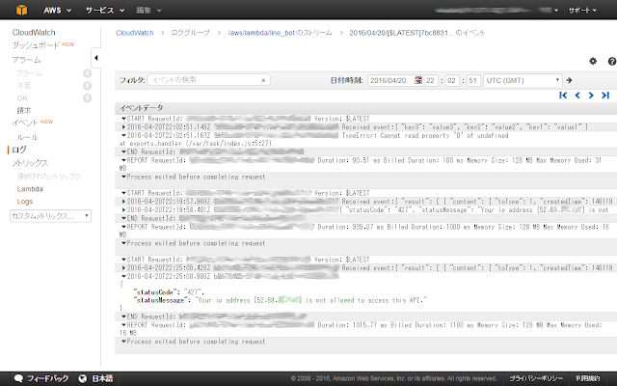Select ログ in sidebar
The height and width of the screenshot is (386, 617).
click(x=19, y=150)
